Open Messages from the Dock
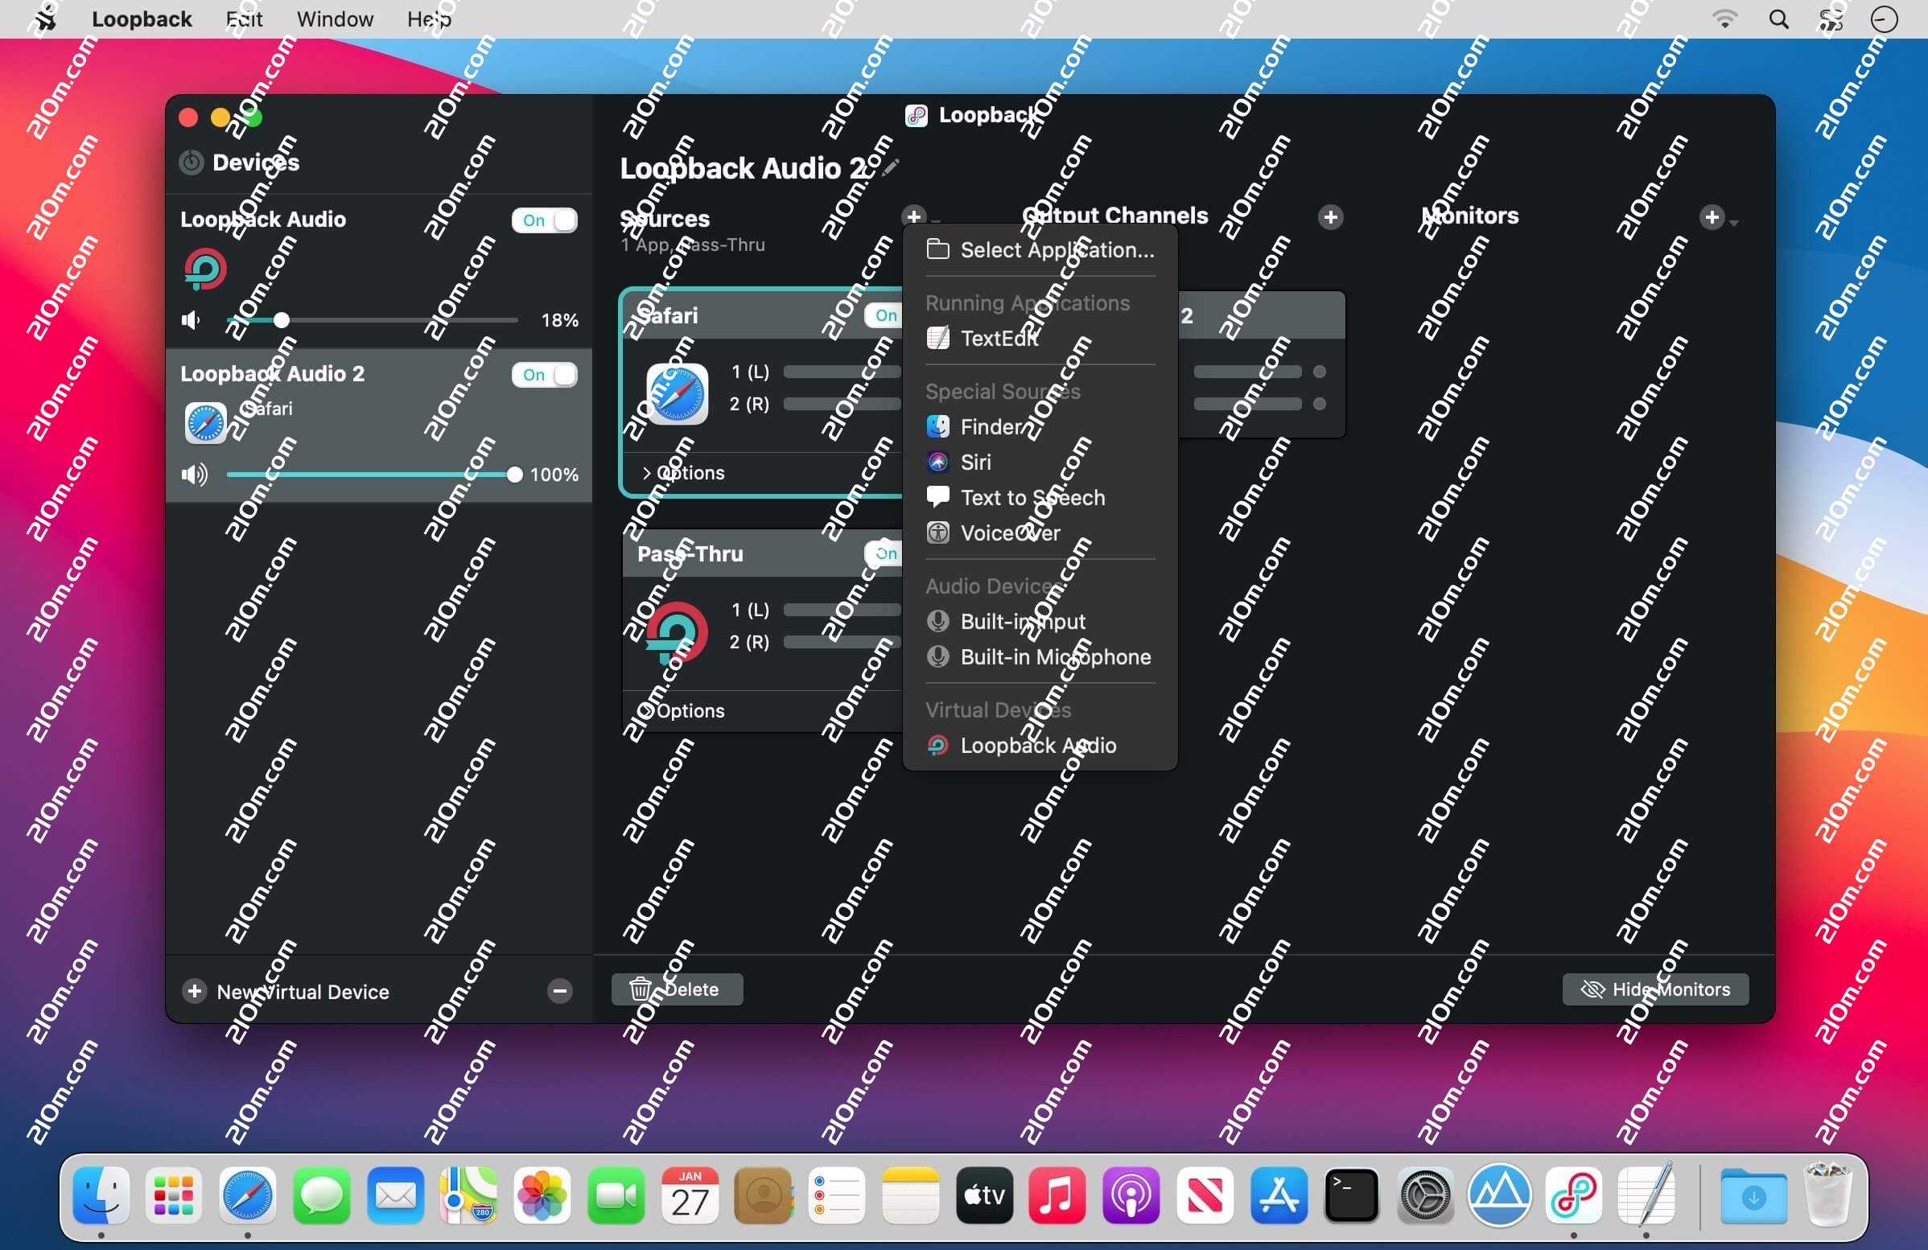Image resolution: width=1928 pixels, height=1250 pixels. [322, 1195]
